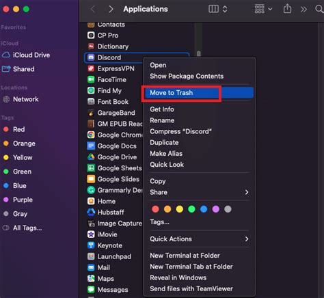324x298 pixels.
Task: Choose New Terminal Tab at Folder
Action: coord(191,267)
